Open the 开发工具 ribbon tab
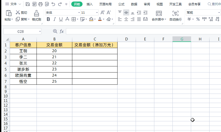This screenshot has height=132, width=221. (175, 4)
